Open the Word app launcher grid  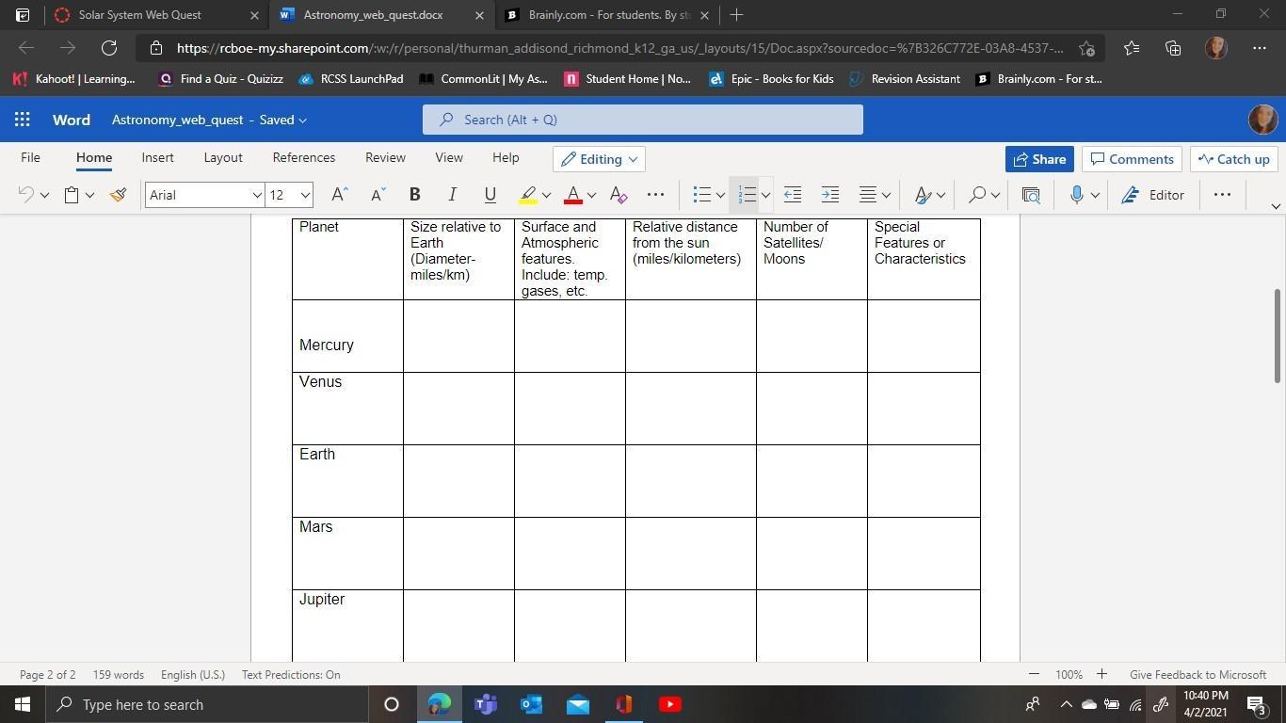tap(23, 120)
